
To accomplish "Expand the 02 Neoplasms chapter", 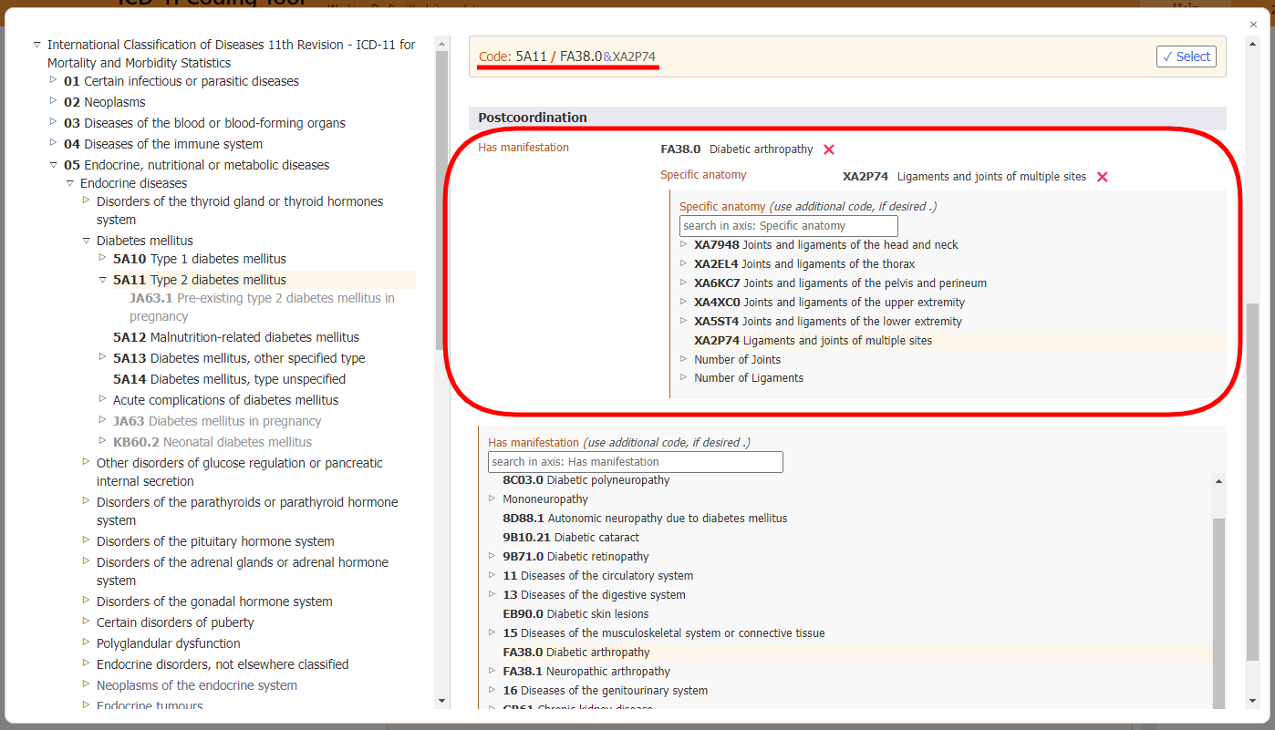I will [x=53, y=102].
